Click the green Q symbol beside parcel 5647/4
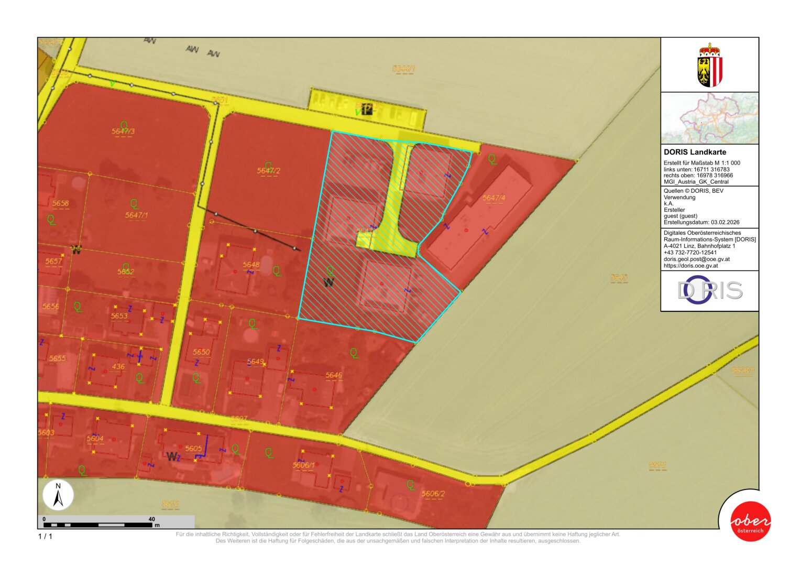800x566 pixels. point(492,159)
